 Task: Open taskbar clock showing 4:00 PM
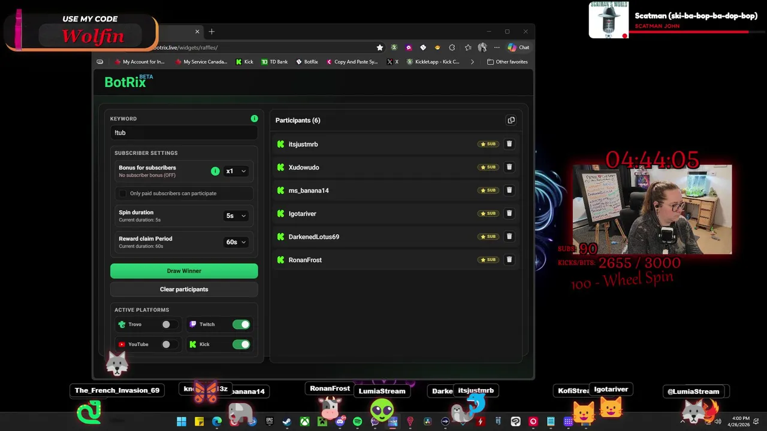739,421
